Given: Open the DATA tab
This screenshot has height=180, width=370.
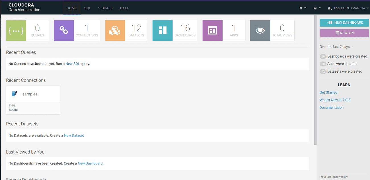Looking at the screenshot, I should pos(124,8).
